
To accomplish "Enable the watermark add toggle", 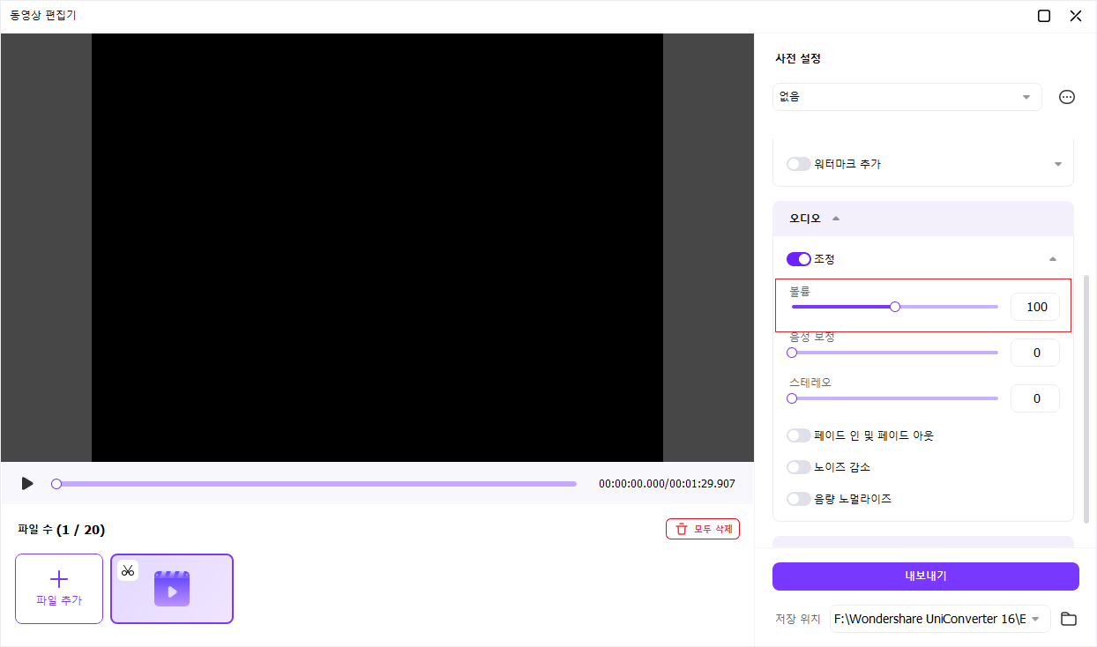I will 799,164.
